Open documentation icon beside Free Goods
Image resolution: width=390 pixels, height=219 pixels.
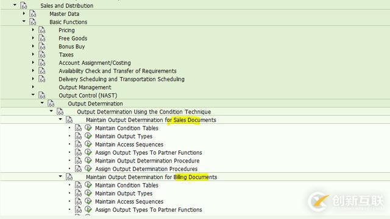click(42, 38)
